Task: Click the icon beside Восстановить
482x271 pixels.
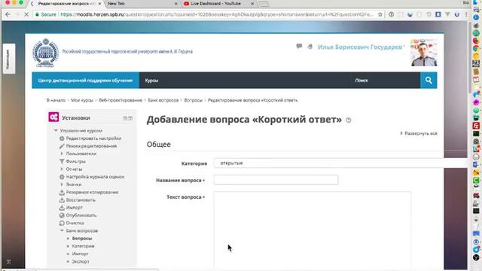Action: 62,200
